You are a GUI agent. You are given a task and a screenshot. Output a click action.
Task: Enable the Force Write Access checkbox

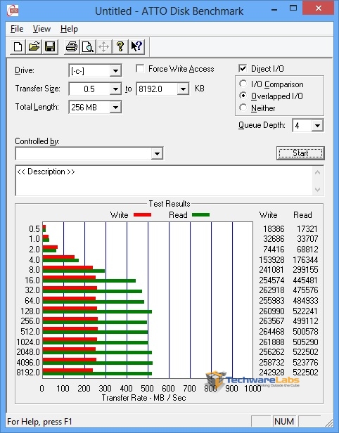(x=140, y=68)
